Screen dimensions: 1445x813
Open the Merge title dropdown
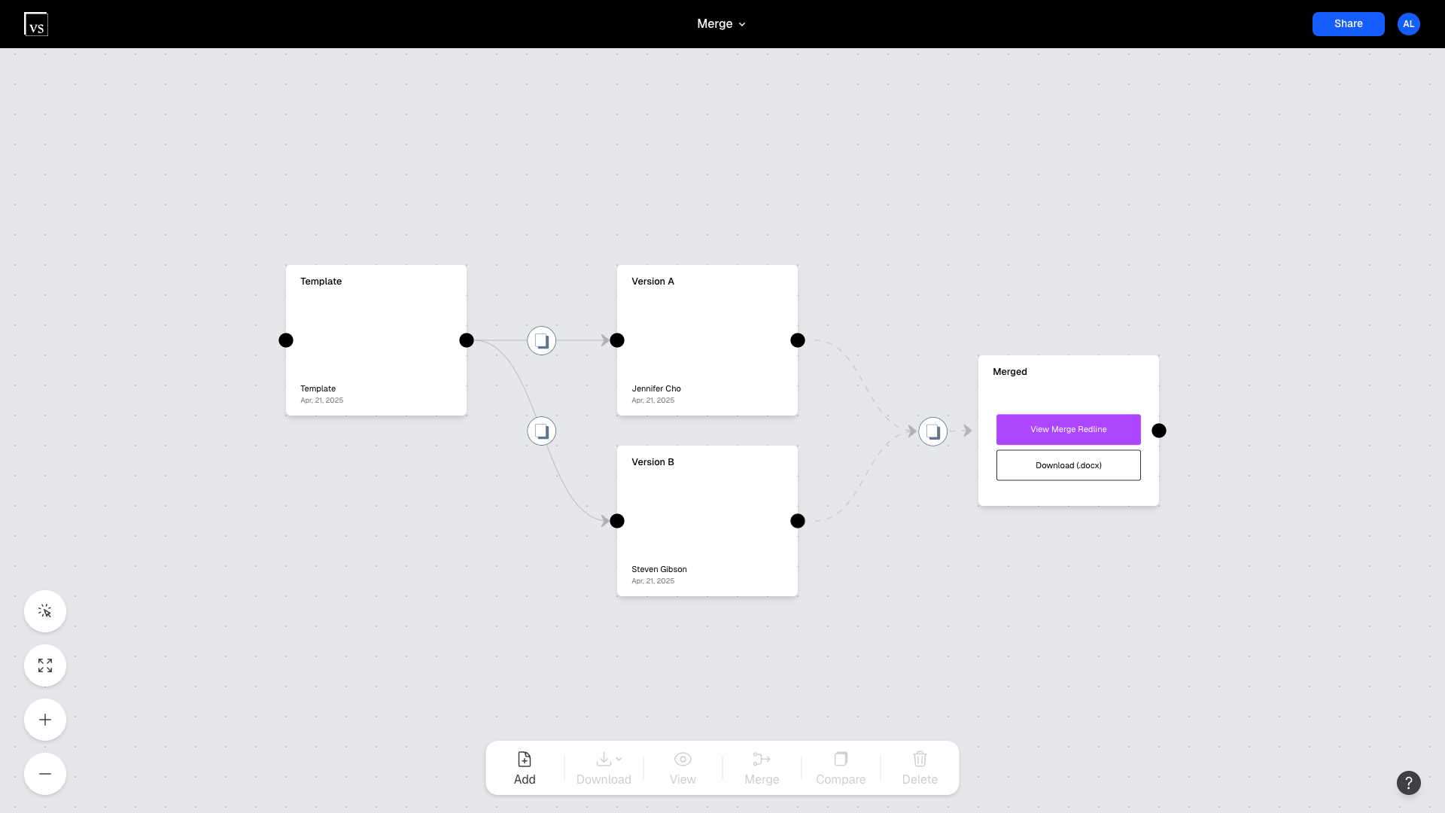721,24
